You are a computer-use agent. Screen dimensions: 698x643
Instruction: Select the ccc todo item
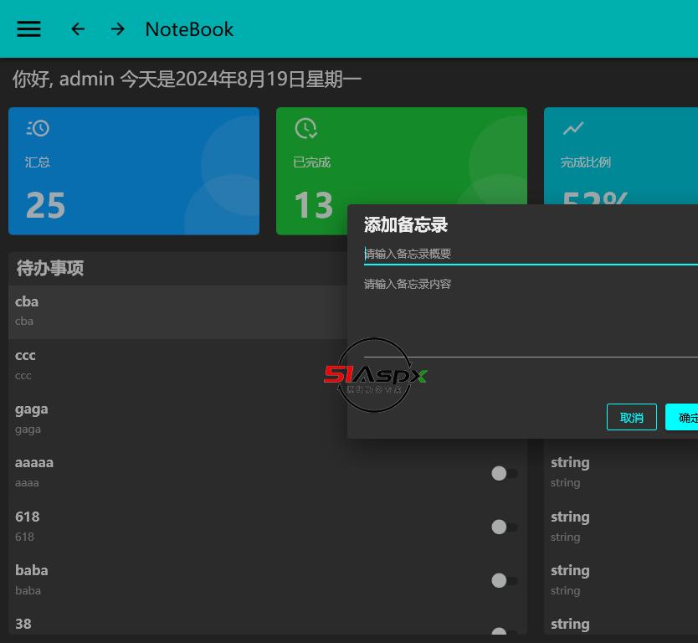tap(167, 365)
